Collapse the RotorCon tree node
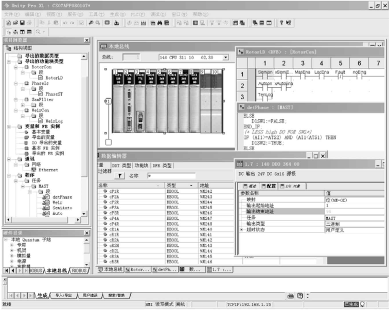 15,67
